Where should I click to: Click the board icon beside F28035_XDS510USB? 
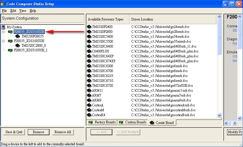click(x=10, y=32)
